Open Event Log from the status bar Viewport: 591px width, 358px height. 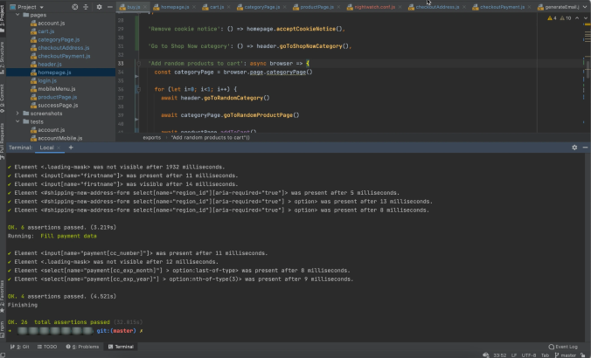pyautogui.click(x=563, y=347)
